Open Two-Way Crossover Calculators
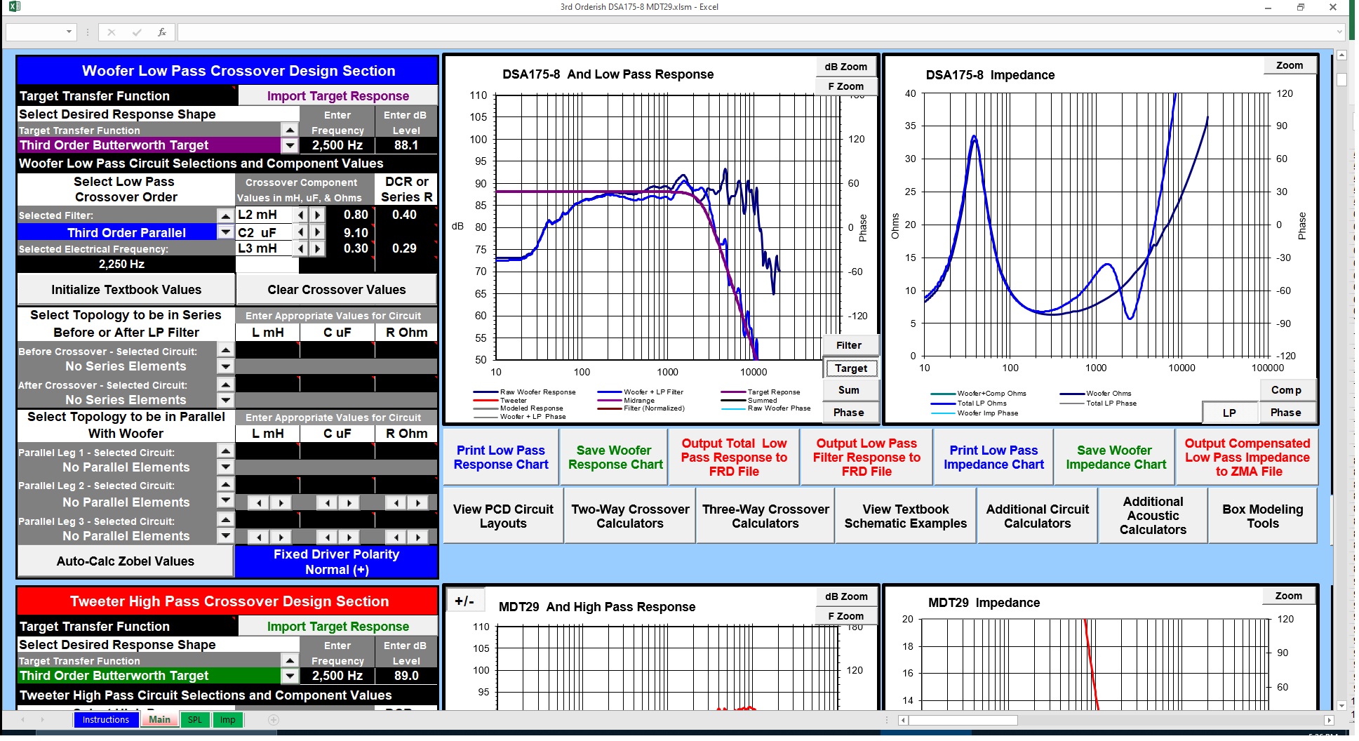The image size is (1359, 741). pos(630,516)
